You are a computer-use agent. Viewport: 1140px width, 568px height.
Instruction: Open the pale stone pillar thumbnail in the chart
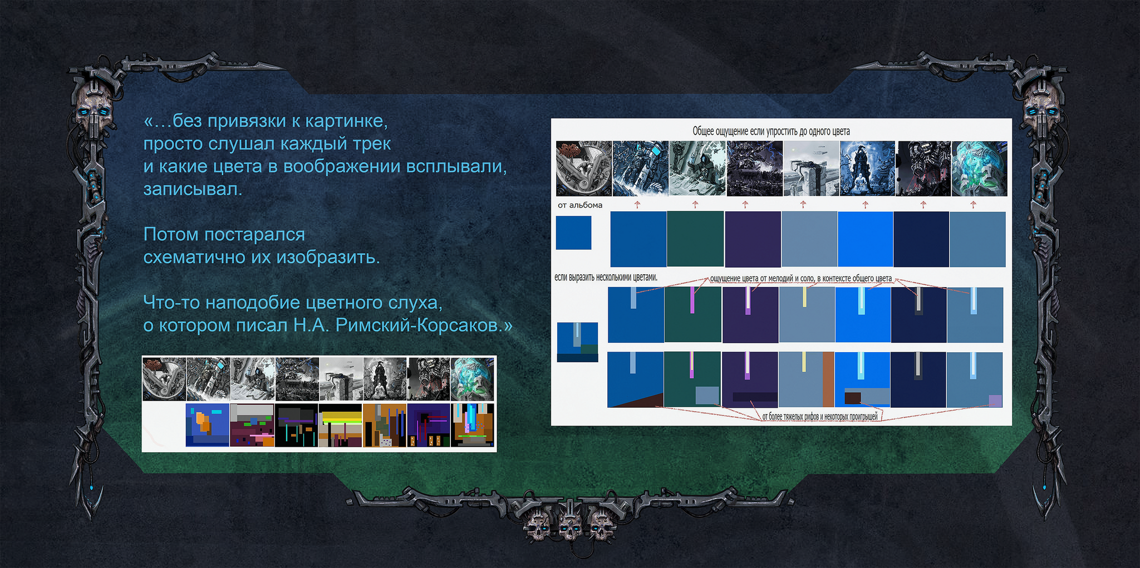(811, 169)
